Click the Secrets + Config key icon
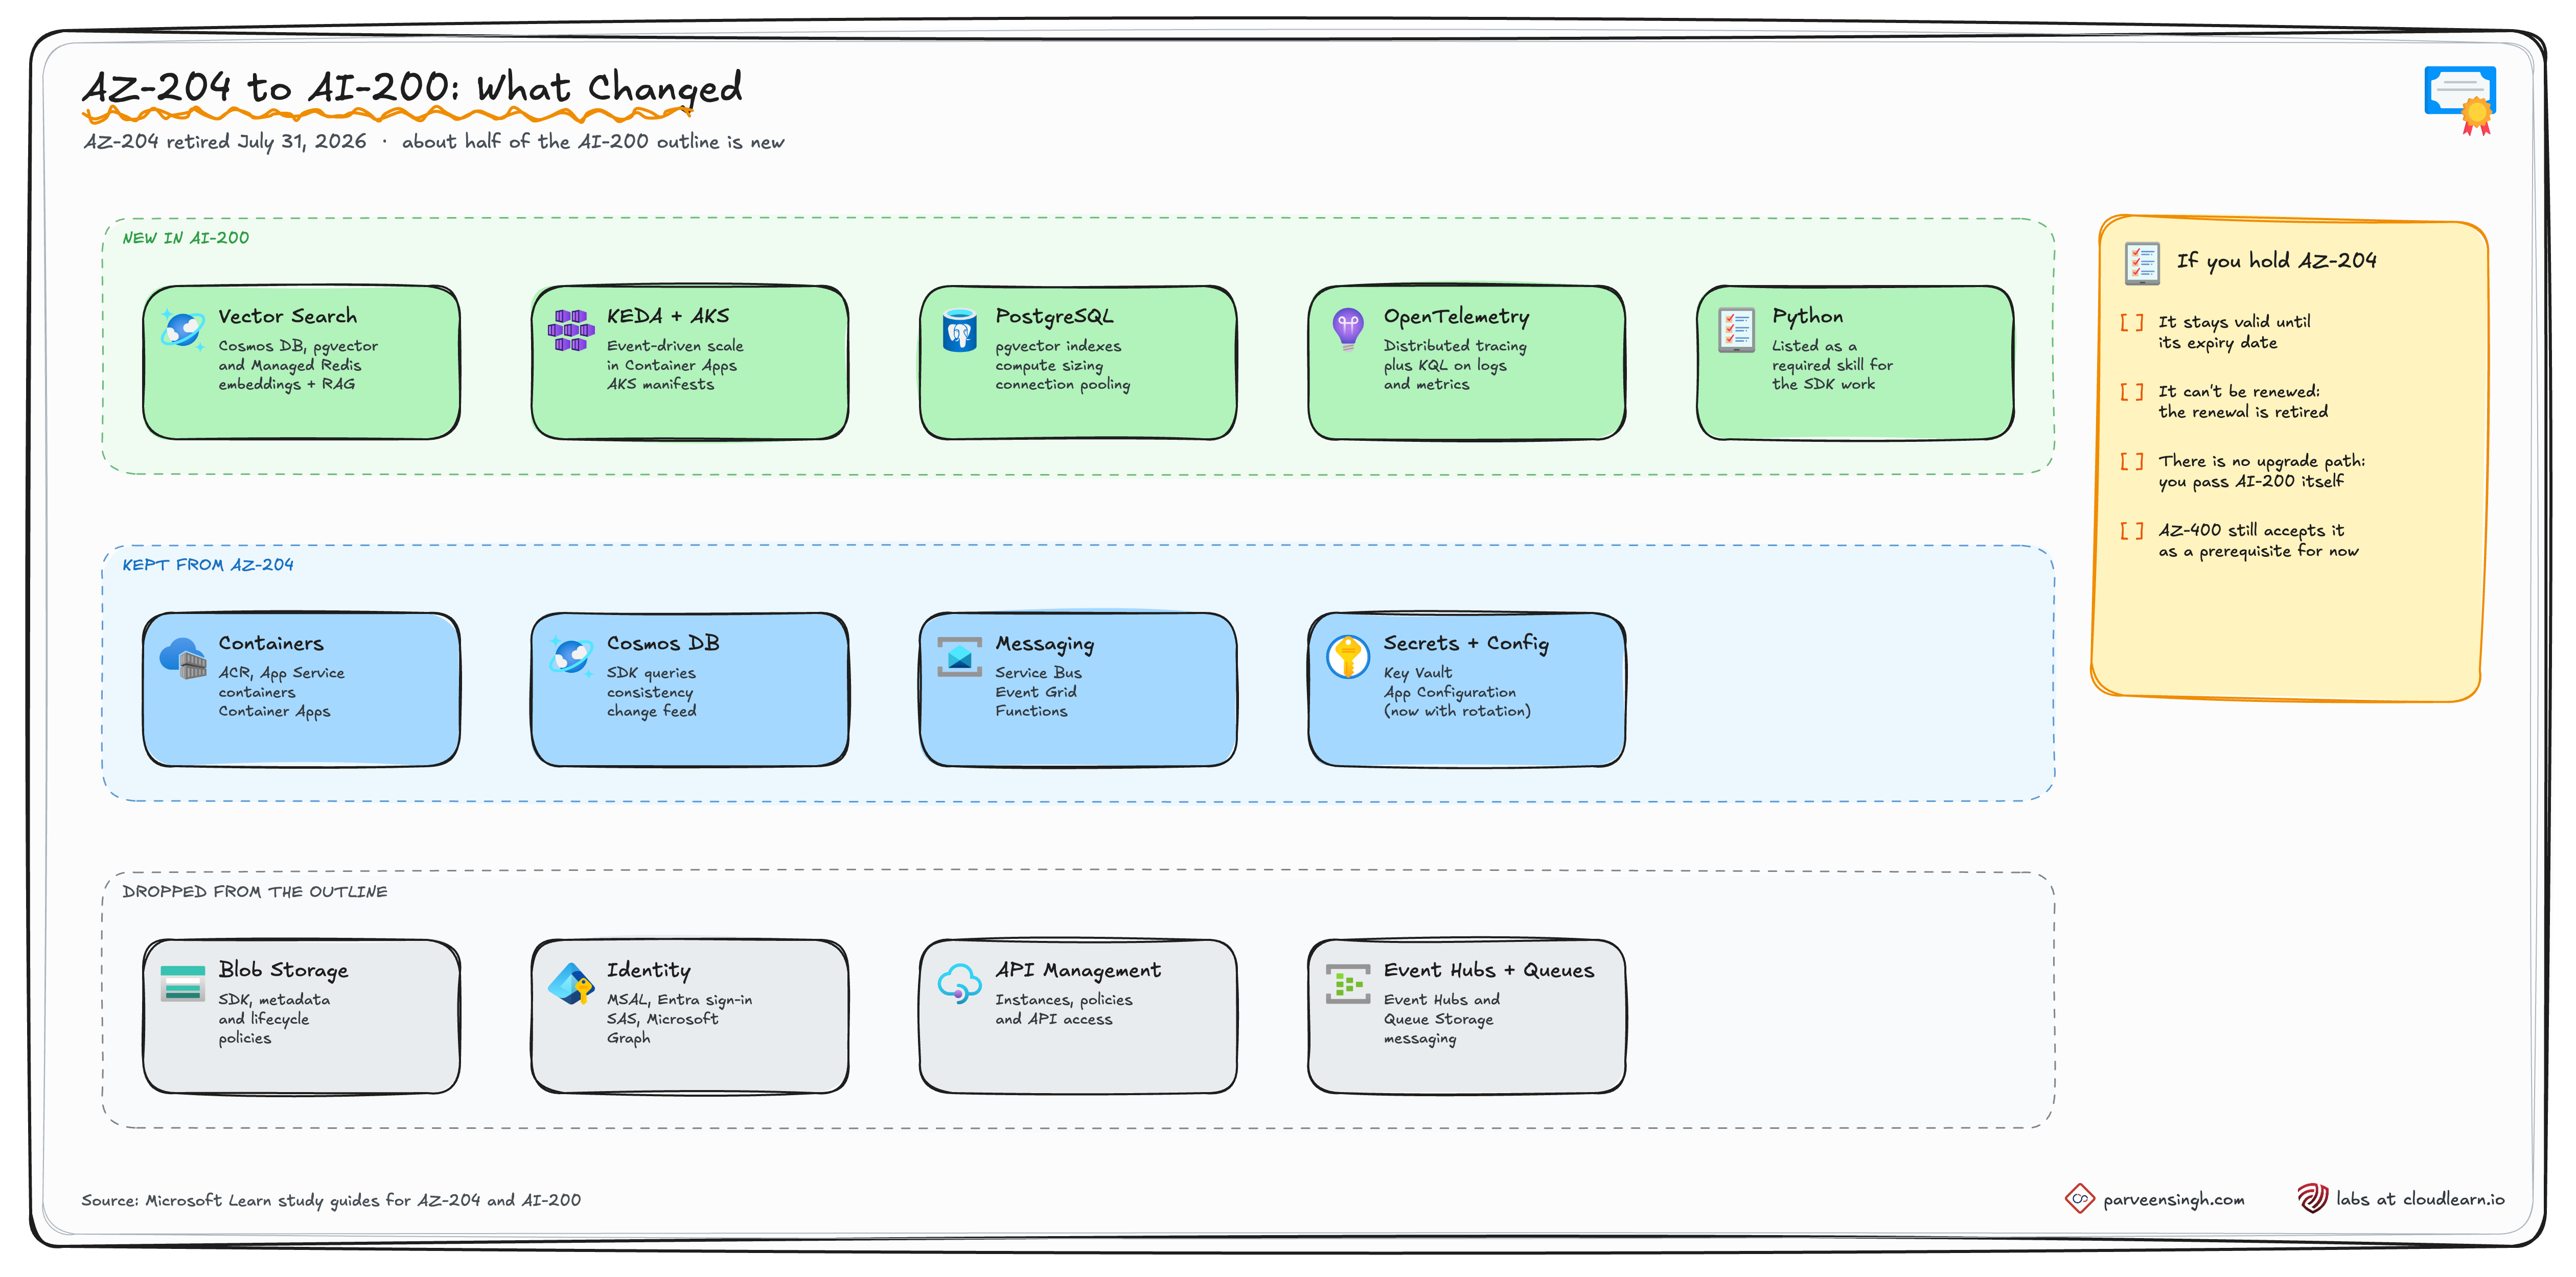 point(1347,656)
